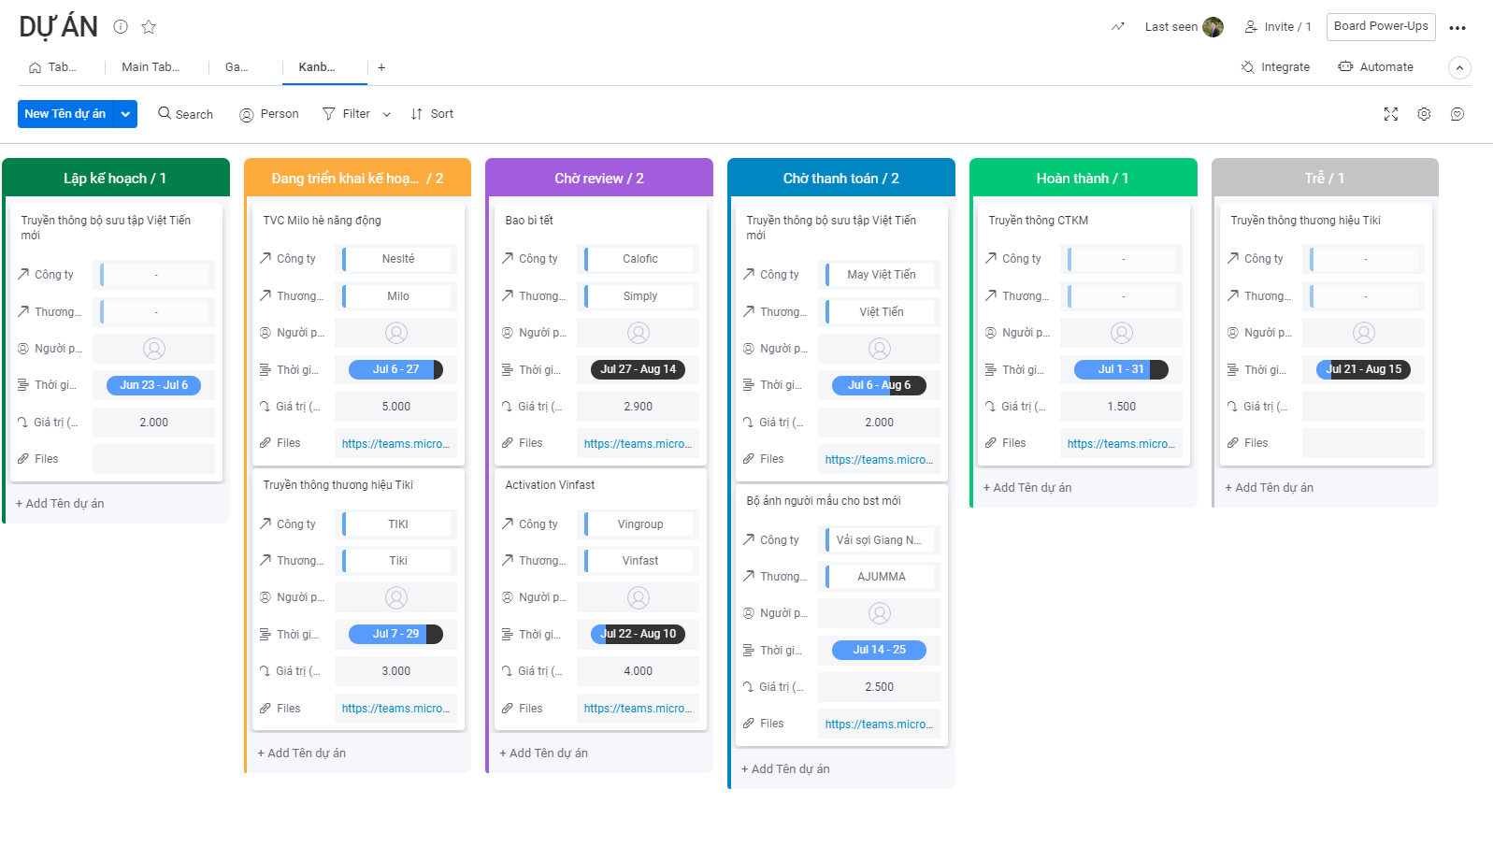Add item under Hoàn thành column

tap(1027, 488)
